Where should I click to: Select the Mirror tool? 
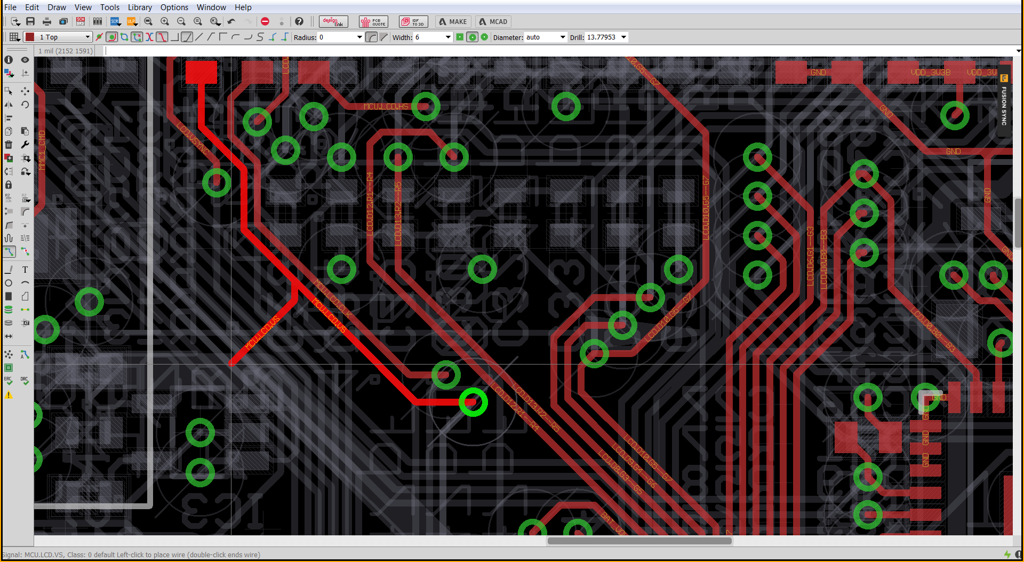9,105
